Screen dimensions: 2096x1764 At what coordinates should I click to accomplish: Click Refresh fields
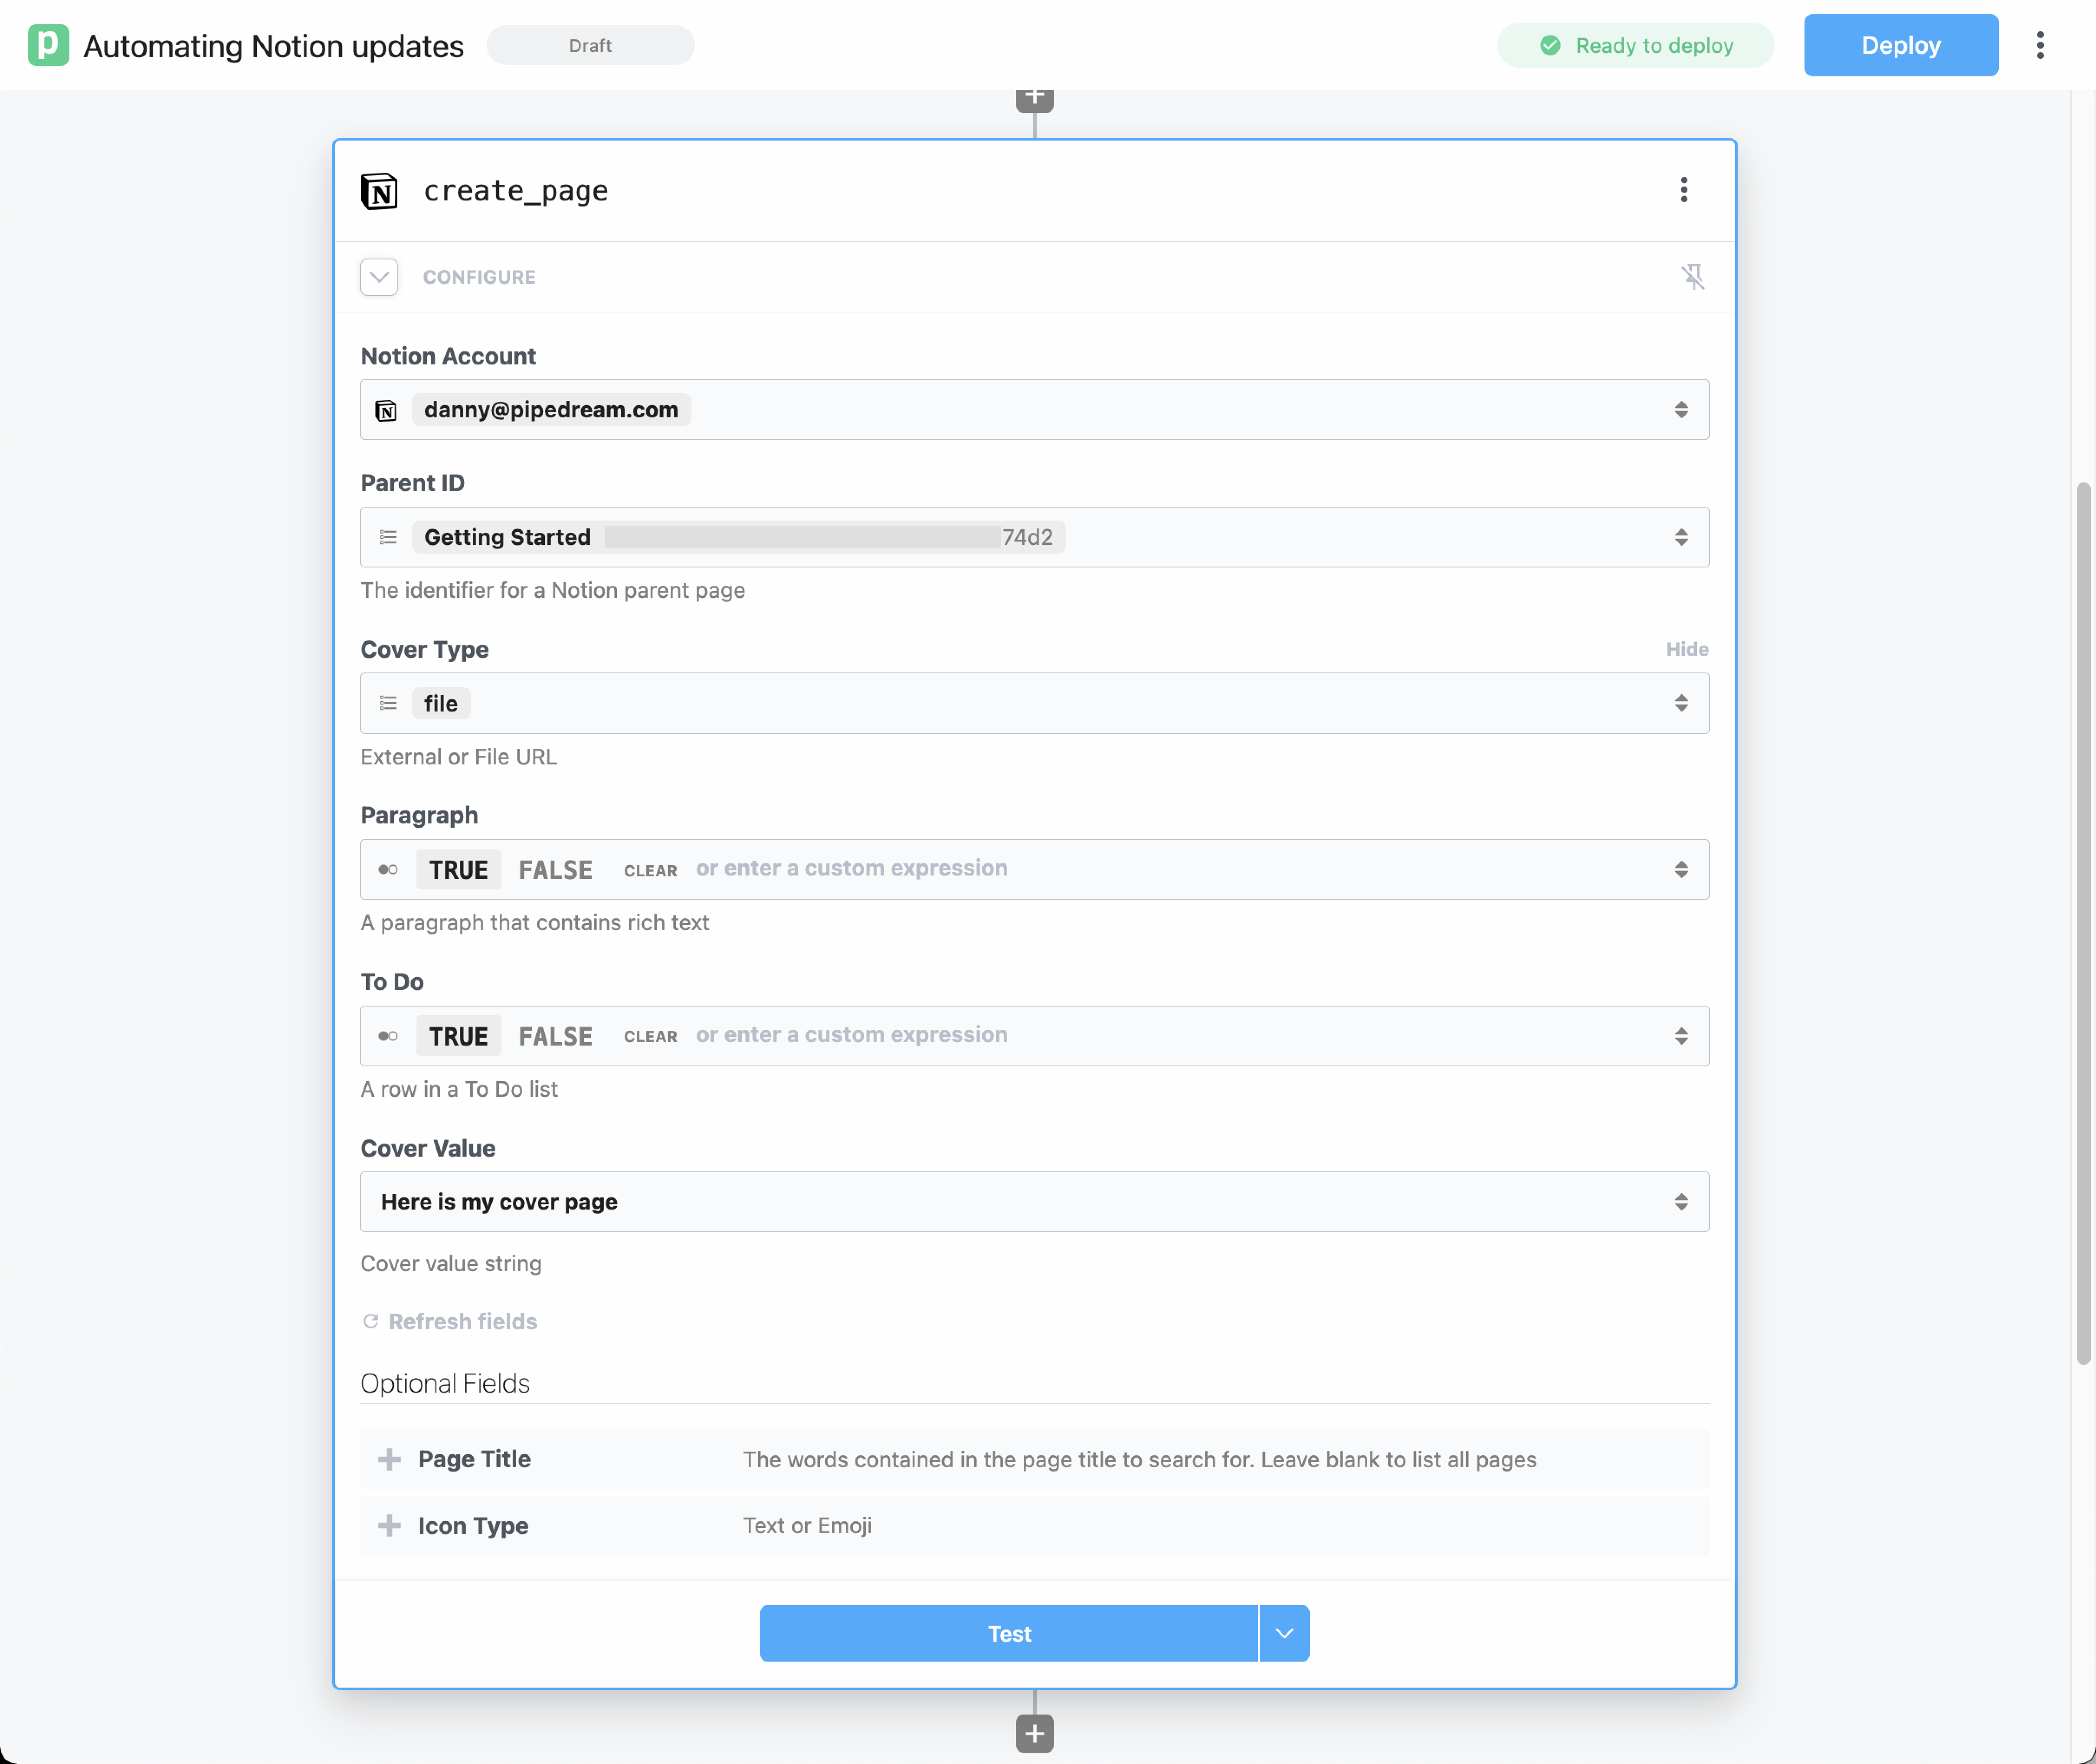pyautogui.click(x=449, y=1321)
